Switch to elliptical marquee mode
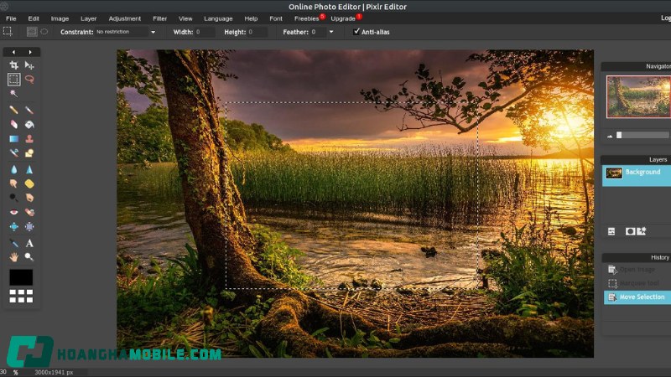This screenshot has width=671, height=377. pos(44,32)
